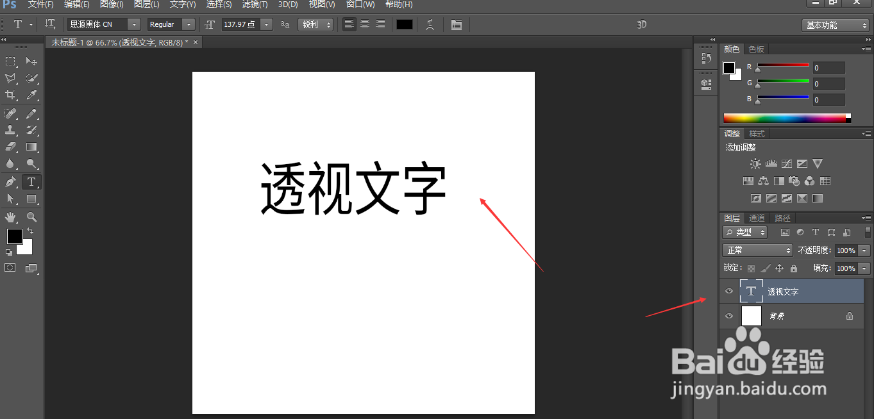874x419 pixels.
Task: Enable the lock position toggle
Action: pos(779,268)
